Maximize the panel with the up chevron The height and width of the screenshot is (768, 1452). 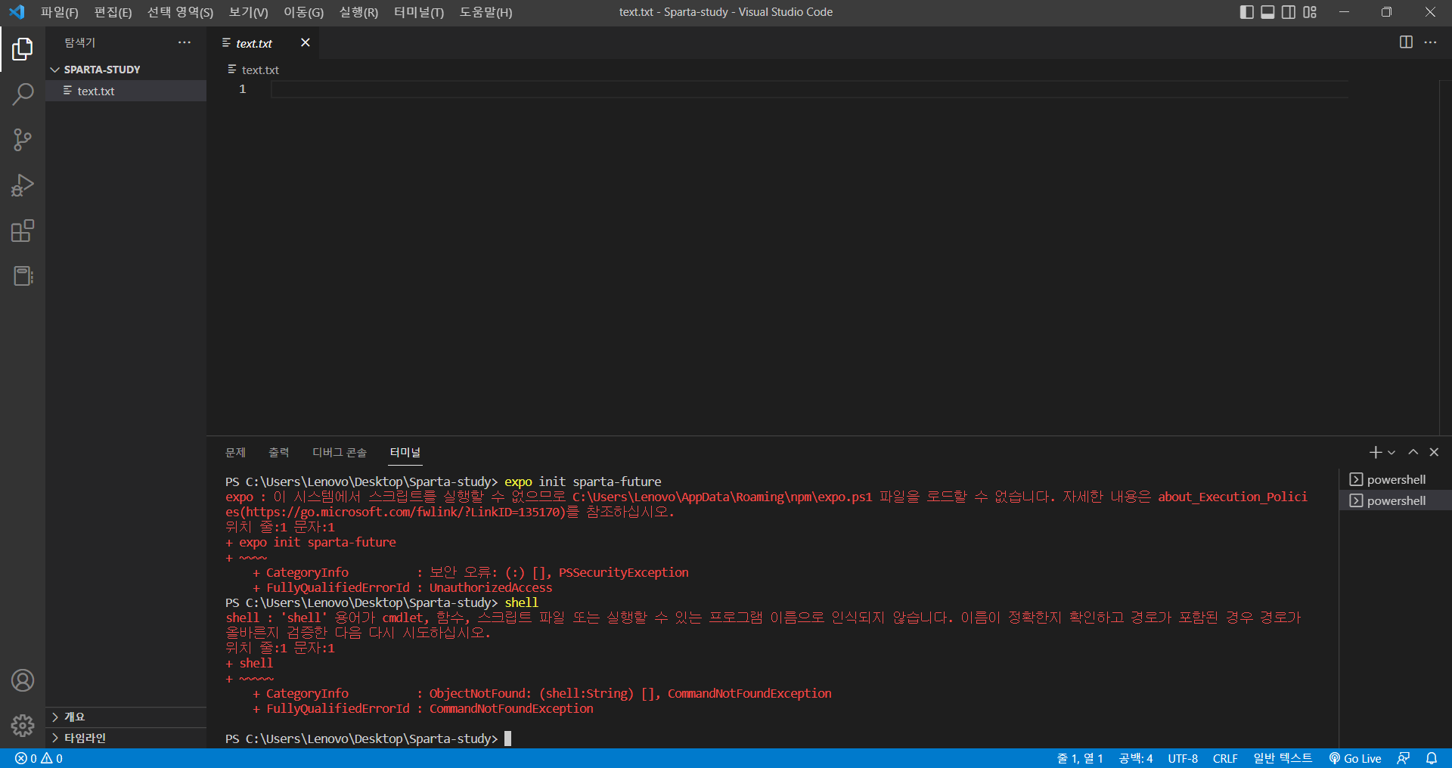[1413, 452]
